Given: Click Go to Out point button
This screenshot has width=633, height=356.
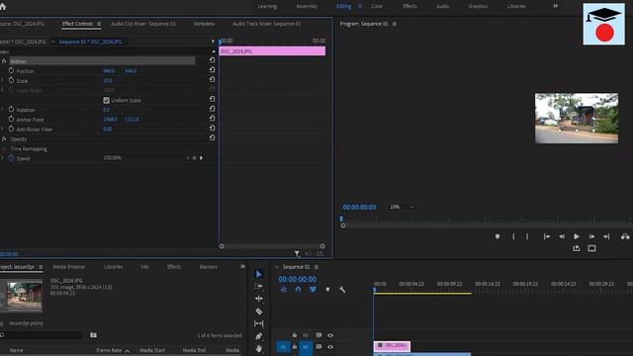Looking at the screenshot, I should point(606,236).
